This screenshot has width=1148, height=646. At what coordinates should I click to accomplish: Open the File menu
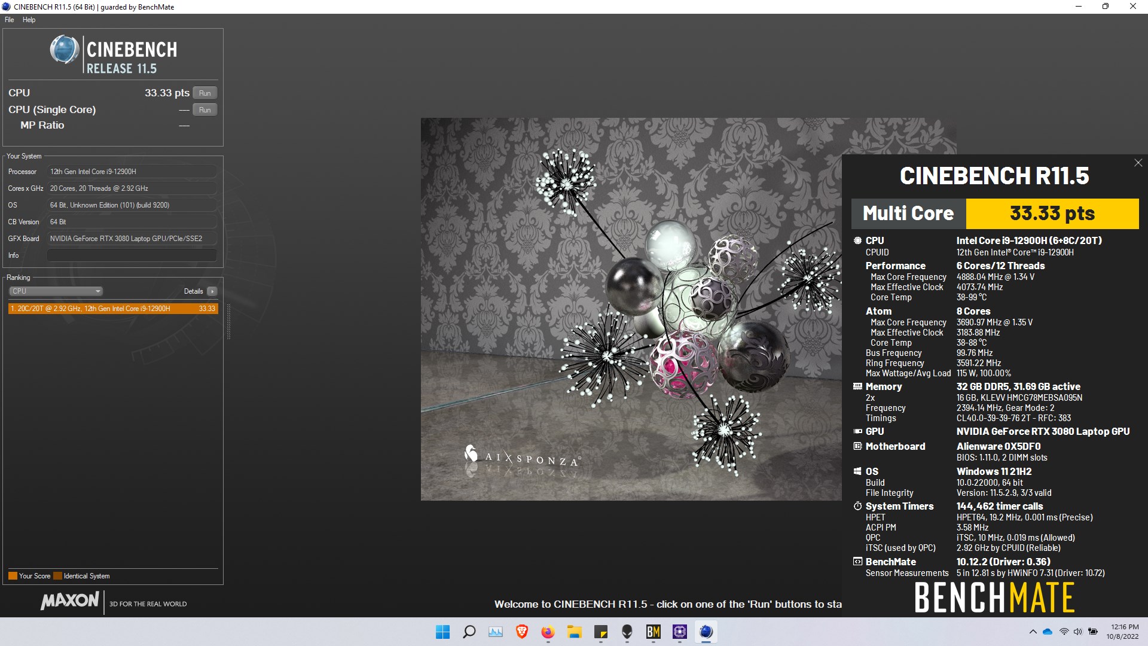[9, 20]
